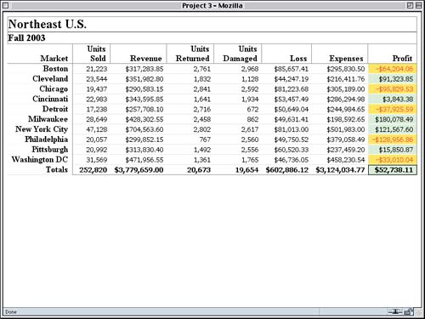Click the orange Philadelphia profit cell

click(393, 140)
